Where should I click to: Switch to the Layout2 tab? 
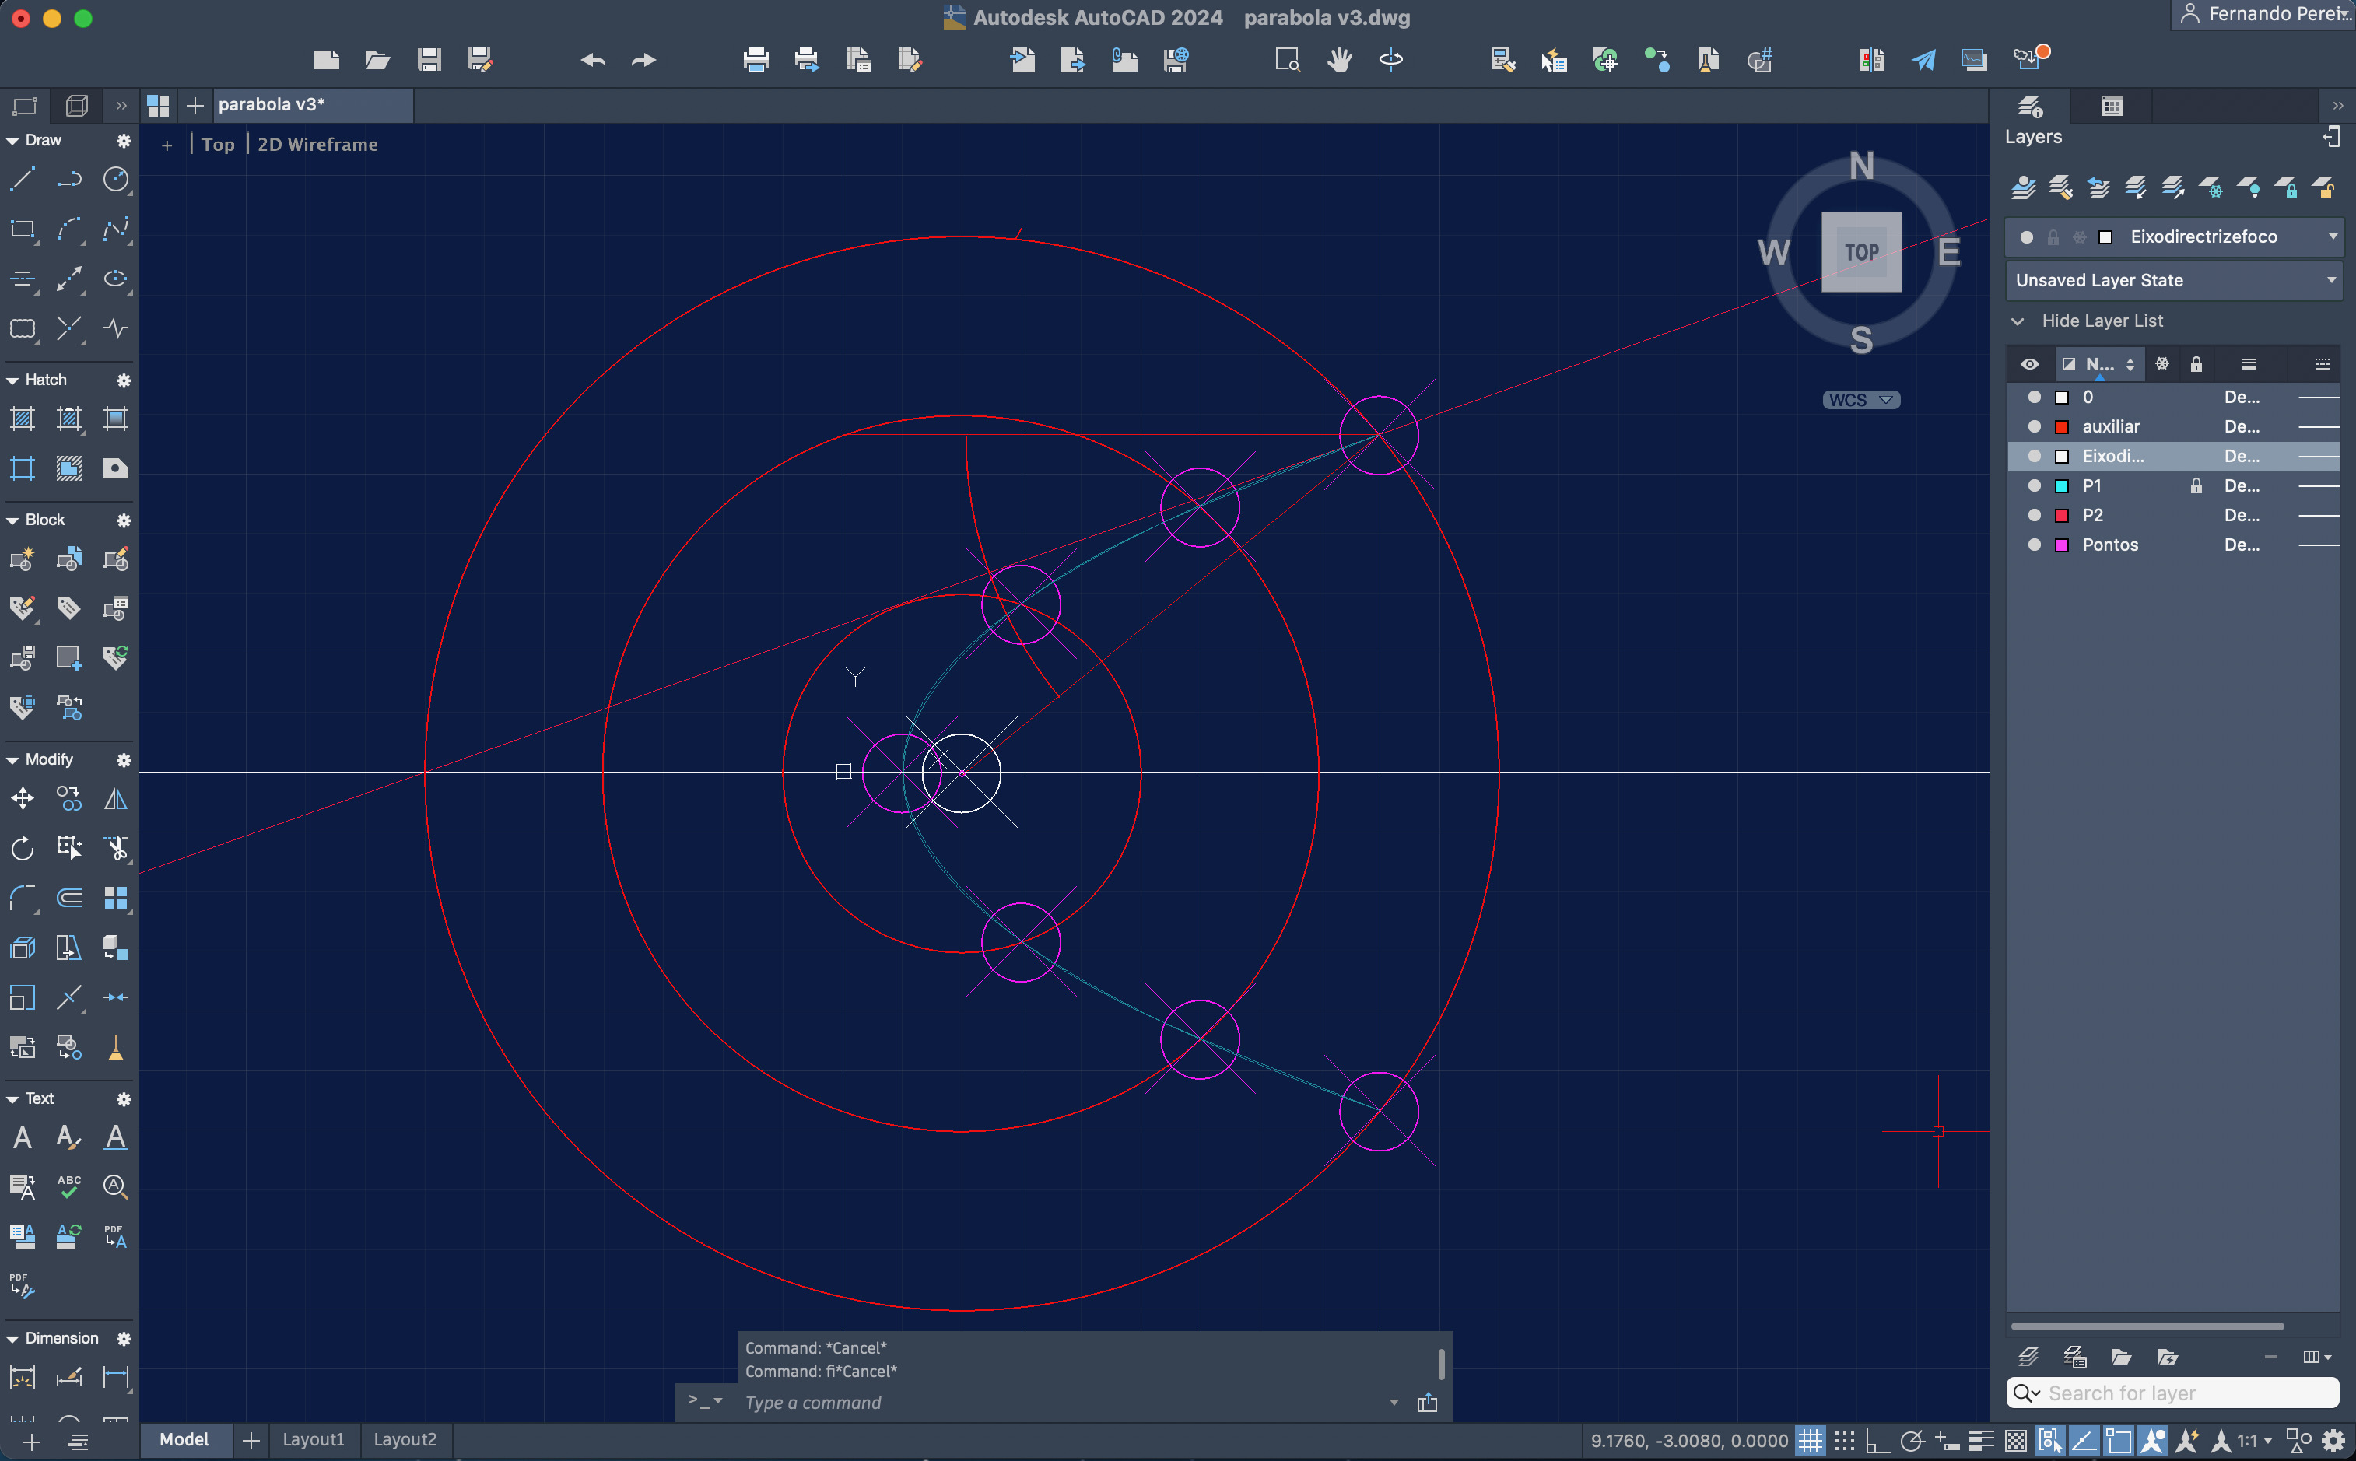click(x=405, y=1440)
